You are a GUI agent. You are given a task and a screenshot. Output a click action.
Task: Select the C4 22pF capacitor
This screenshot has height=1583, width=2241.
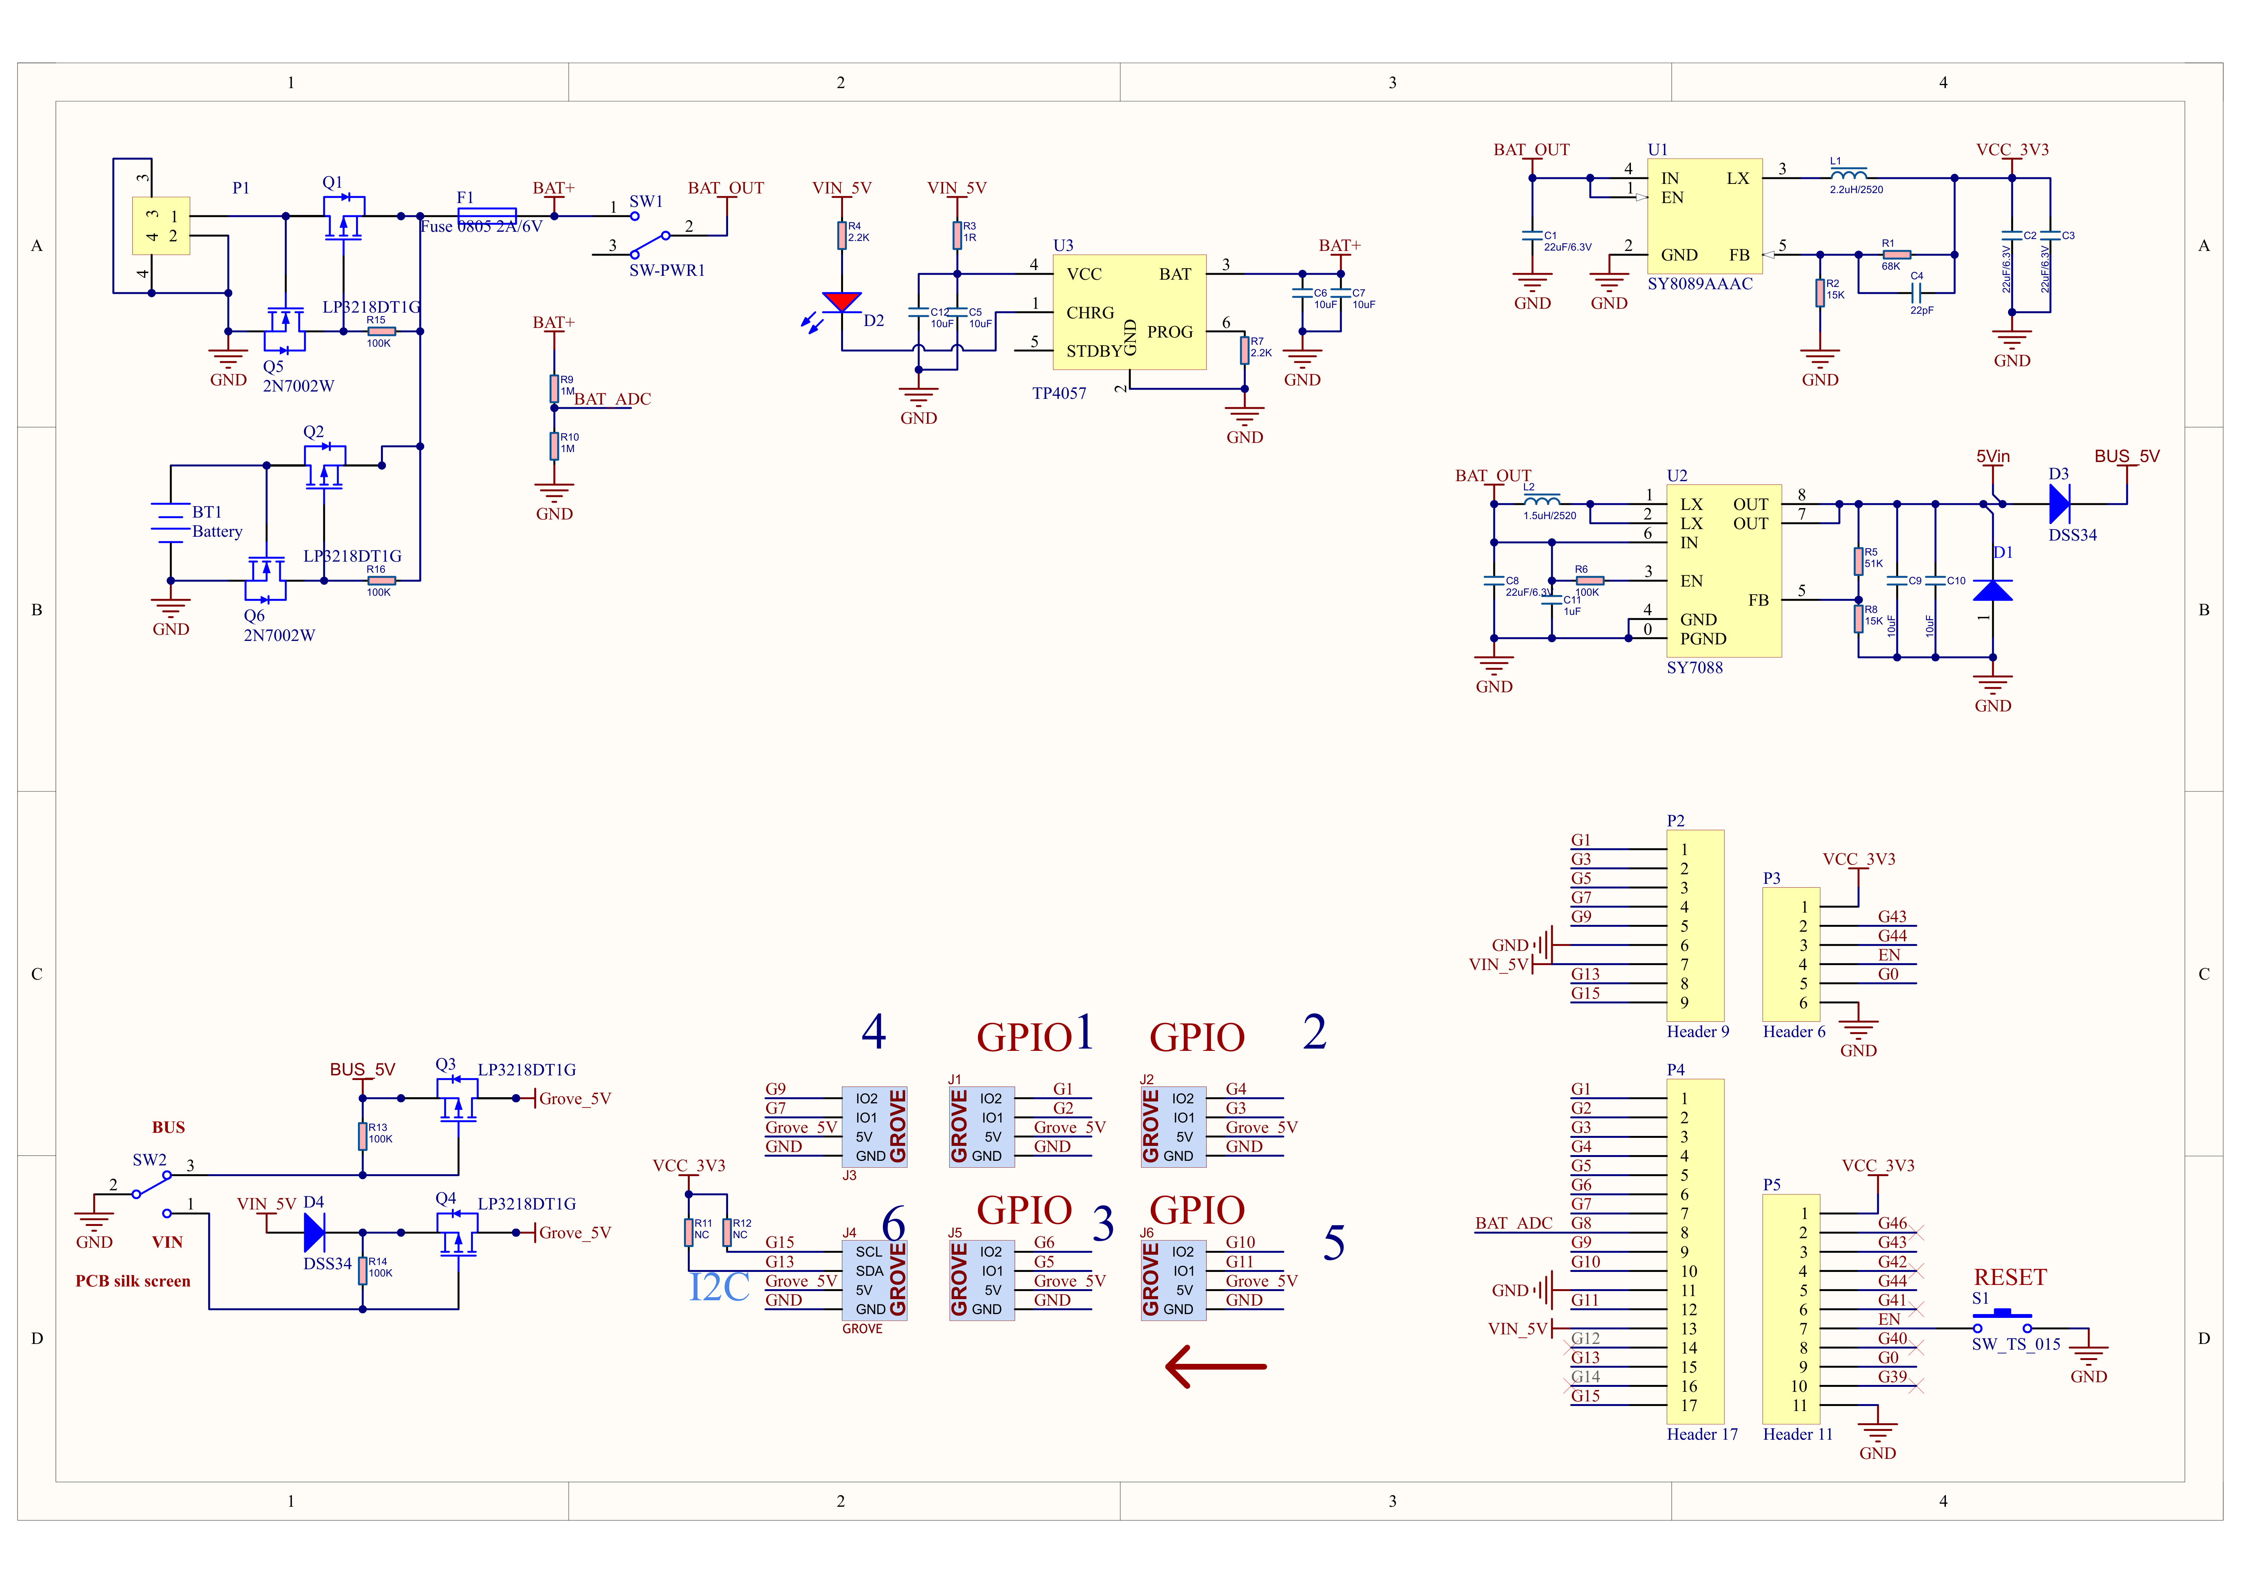[1916, 293]
